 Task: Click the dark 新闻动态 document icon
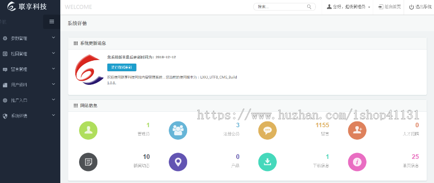coord(88,162)
